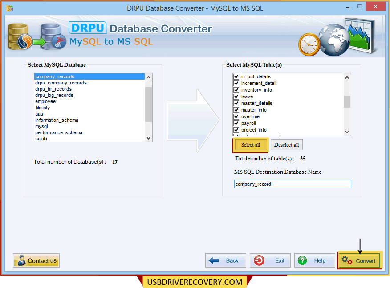Select information_schema database
Screen dimensions: 390x288
point(89,120)
